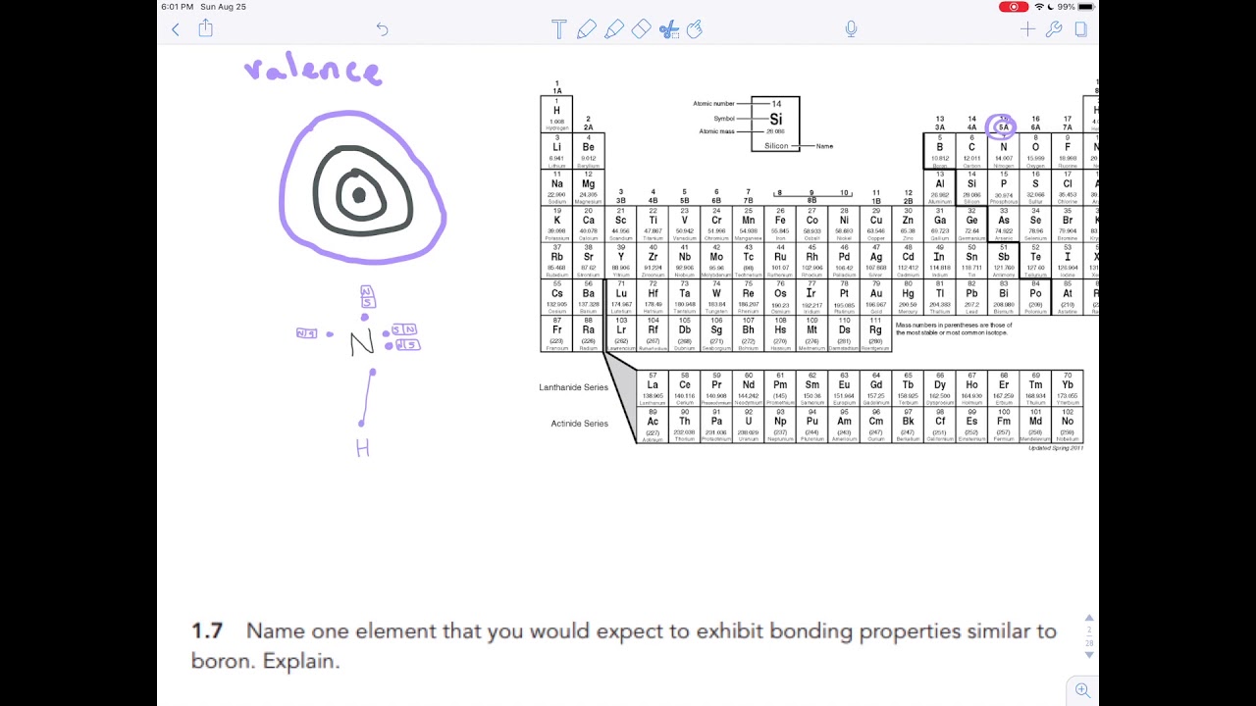Select the scissors selection tool
Viewport: 1256px width, 706px height.
(669, 29)
